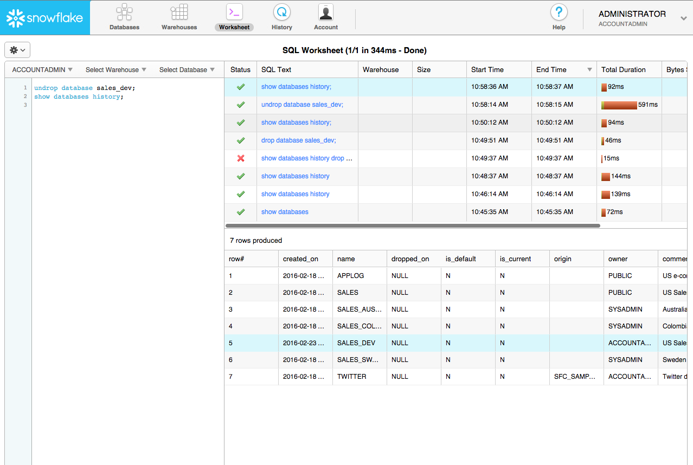Sort by the Status column header

(x=240, y=69)
